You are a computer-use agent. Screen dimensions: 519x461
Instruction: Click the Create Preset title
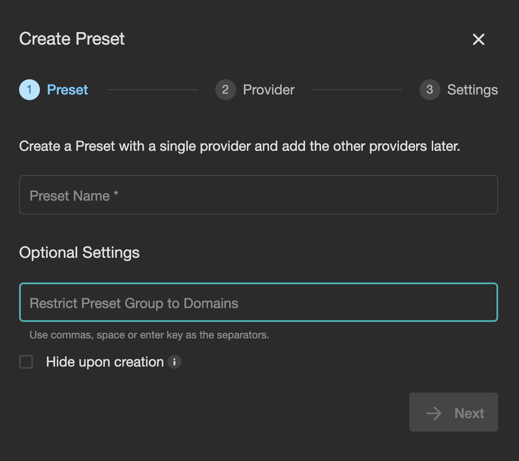[x=72, y=39]
